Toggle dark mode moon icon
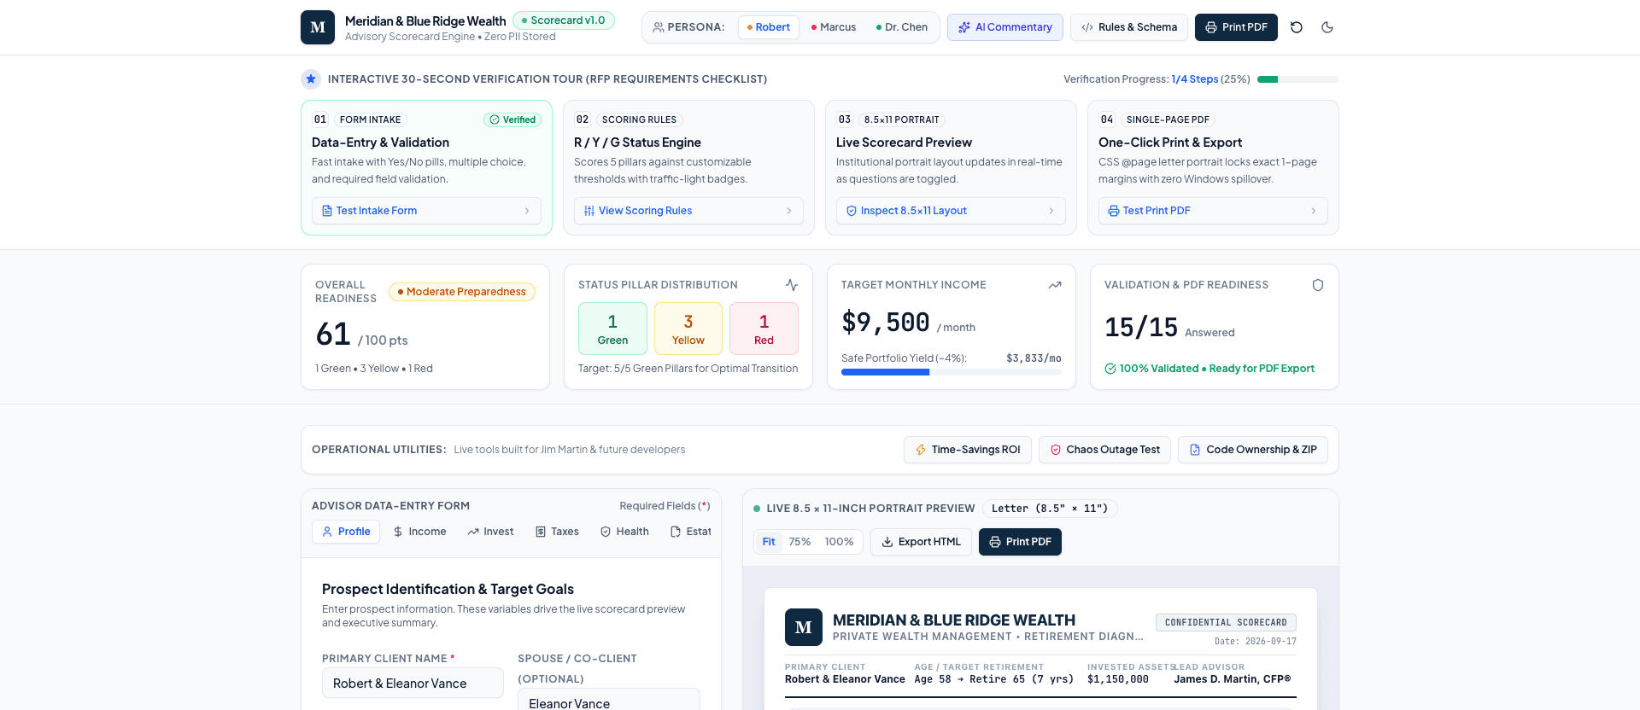The image size is (1640, 710). click(x=1327, y=27)
